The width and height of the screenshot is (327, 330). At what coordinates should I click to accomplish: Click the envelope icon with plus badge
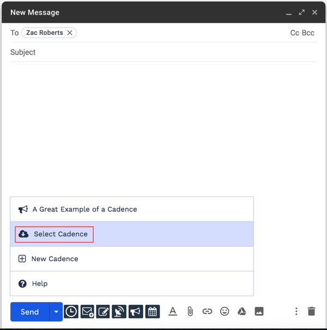(87, 311)
